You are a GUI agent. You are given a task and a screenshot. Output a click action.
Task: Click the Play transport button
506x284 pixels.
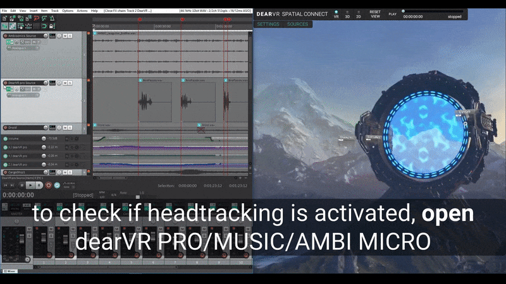[30, 185]
